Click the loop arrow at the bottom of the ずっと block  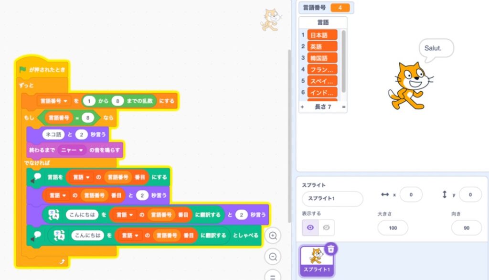click(x=62, y=261)
